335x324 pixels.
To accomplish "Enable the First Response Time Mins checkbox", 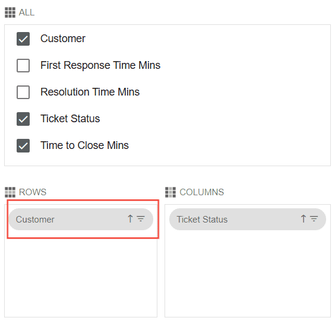I will pyautogui.click(x=23, y=65).
